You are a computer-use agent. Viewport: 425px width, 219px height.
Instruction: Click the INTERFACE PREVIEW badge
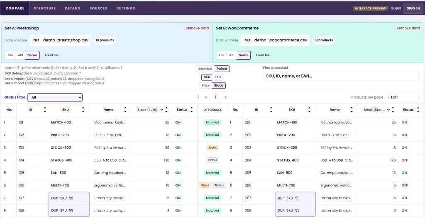click(x=370, y=8)
